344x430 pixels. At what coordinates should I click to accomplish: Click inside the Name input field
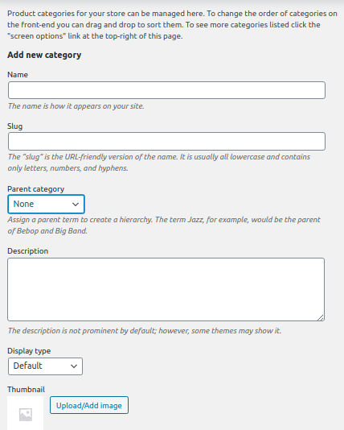pyautogui.click(x=166, y=90)
